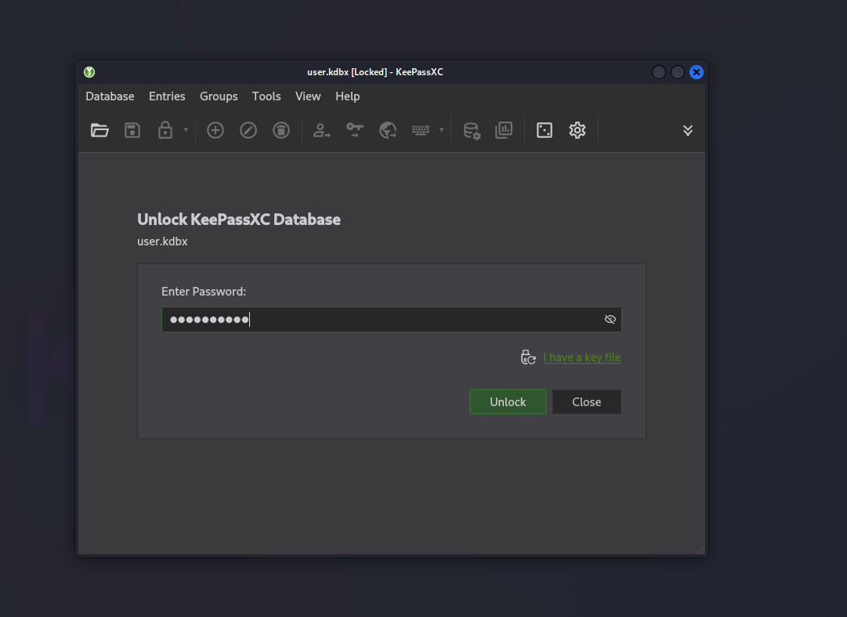The width and height of the screenshot is (847, 617).
Task: Open the View menu
Action: click(308, 96)
